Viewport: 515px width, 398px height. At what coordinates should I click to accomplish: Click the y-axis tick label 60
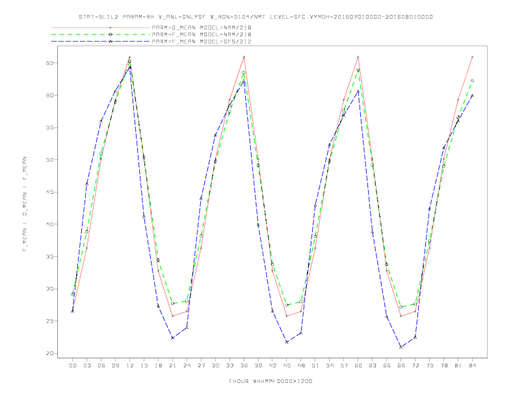coord(50,95)
